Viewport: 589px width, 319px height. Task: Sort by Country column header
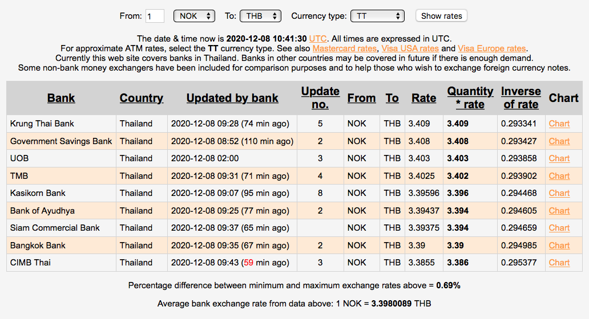click(142, 98)
